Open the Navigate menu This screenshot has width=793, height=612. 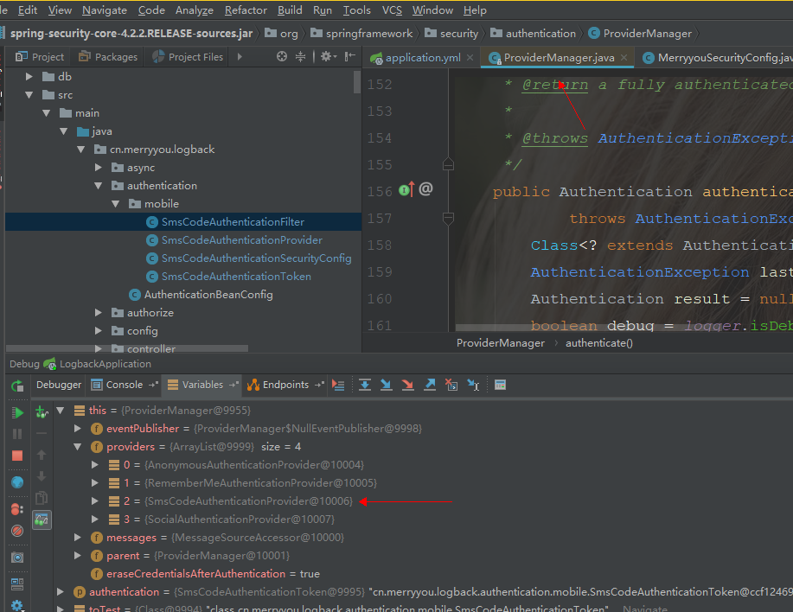pyautogui.click(x=104, y=10)
